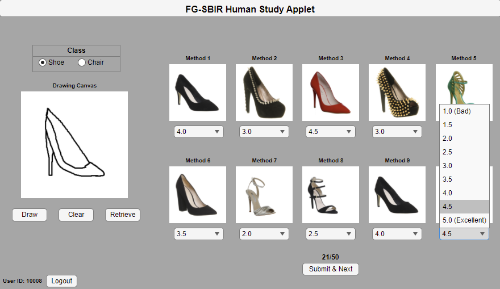This screenshot has width=500, height=289.
Task: Click the Method 4 gold spiked shoe image
Action: click(x=397, y=93)
